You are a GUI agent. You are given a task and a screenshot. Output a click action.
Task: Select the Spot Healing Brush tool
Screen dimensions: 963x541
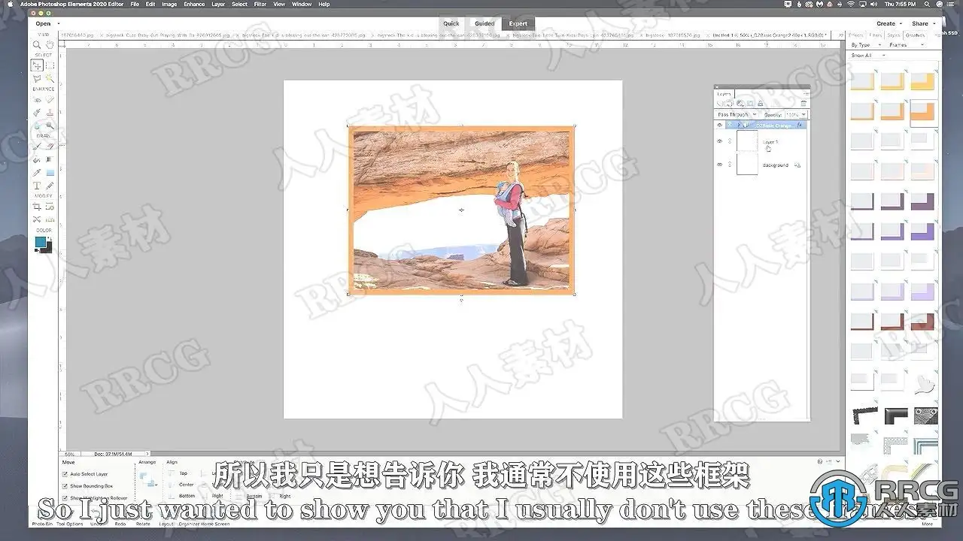coord(50,99)
